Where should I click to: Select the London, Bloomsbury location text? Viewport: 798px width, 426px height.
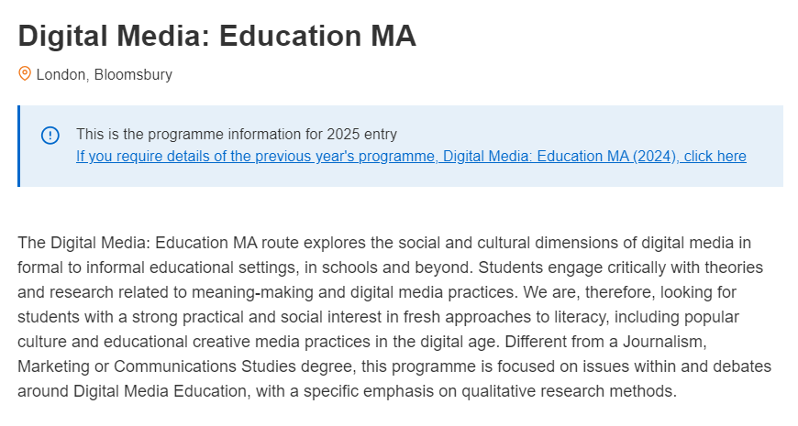tap(105, 75)
